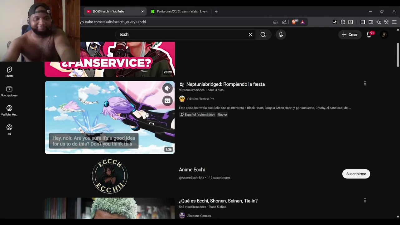Click the Pikafox Electric Pro avatar

click(182, 99)
